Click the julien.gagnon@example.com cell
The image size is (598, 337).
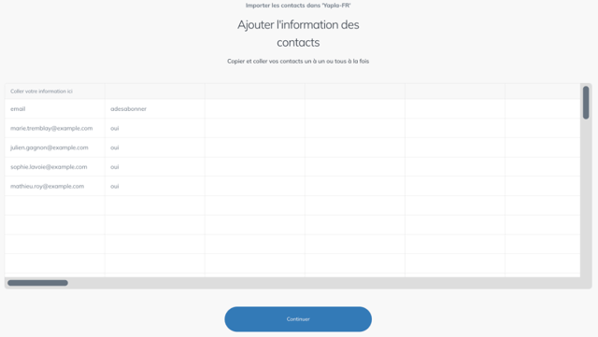click(x=55, y=147)
